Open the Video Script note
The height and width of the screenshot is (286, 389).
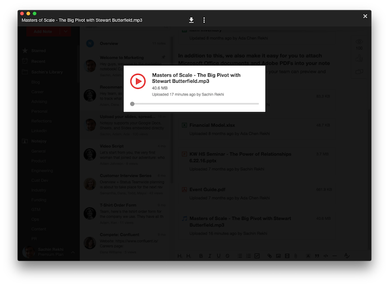[126, 154]
